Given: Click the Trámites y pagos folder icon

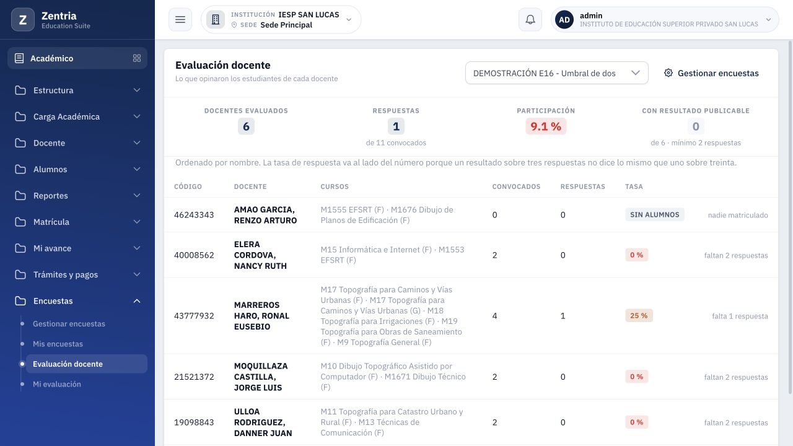Looking at the screenshot, I should pos(21,274).
